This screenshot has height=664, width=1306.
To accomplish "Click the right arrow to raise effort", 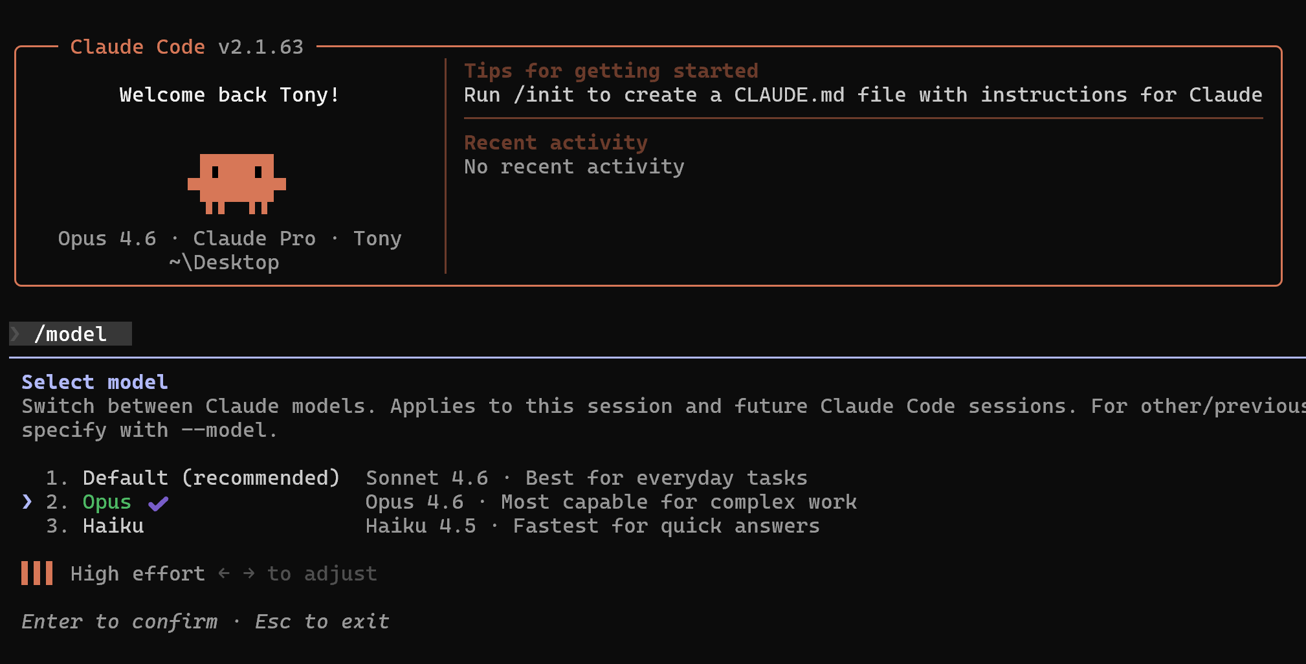I will tap(249, 573).
